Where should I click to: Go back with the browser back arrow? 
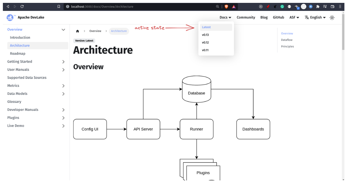point(8,7)
